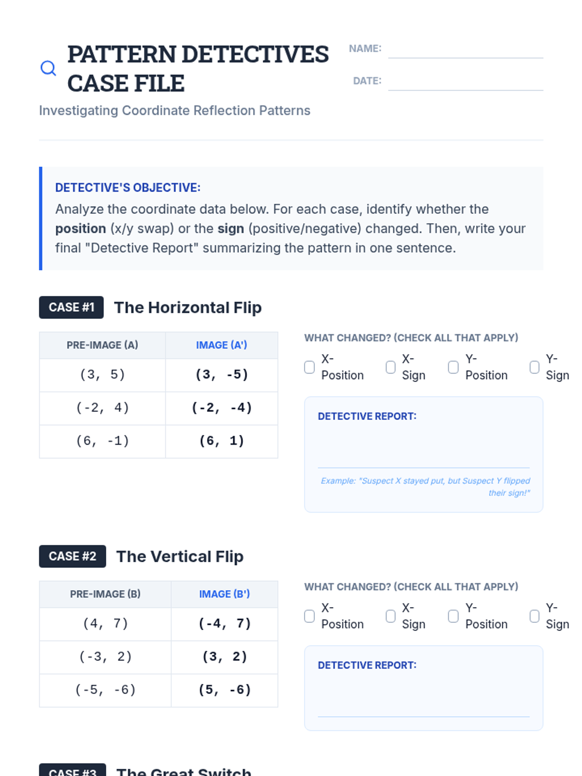Click the PRE-IMAGE (B) column header
Image resolution: width=582 pixels, height=776 pixels.
point(105,594)
